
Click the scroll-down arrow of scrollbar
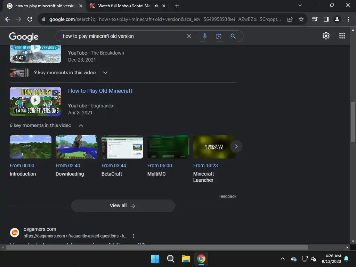click(x=353, y=241)
